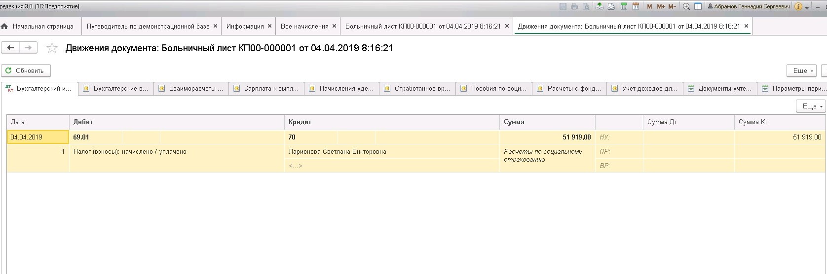The image size is (827, 274).
Task: Click the Сумма column header
Action: click(x=547, y=122)
